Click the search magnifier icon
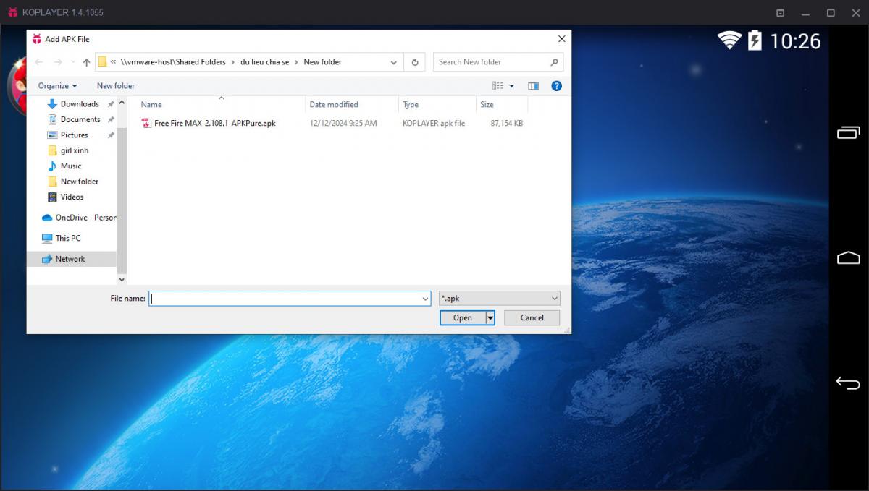Viewport: 869px width, 491px height. coord(554,62)
